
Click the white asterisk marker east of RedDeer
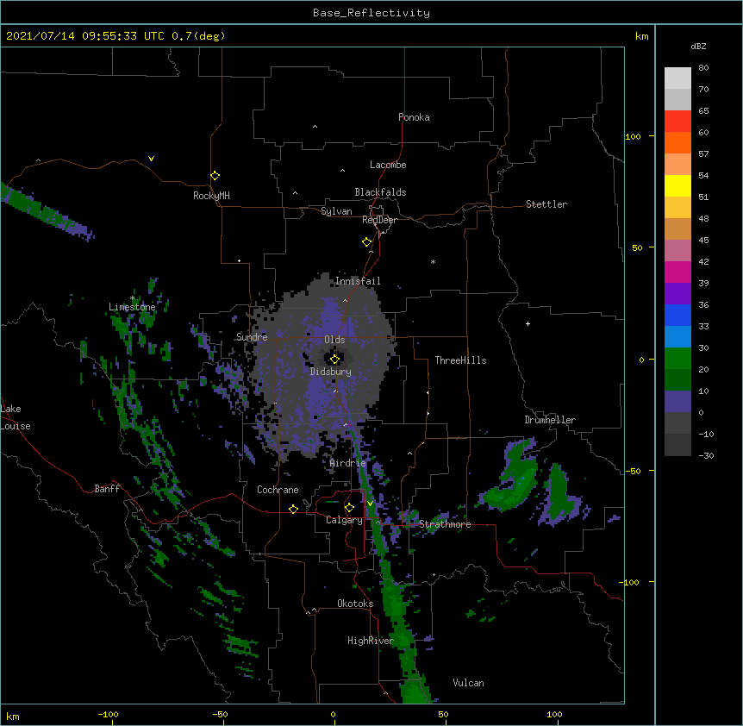433,261
